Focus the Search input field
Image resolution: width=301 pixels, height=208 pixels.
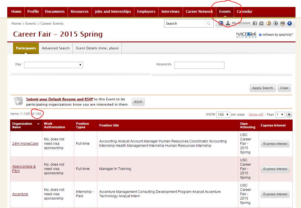click(x=184, y=23)
